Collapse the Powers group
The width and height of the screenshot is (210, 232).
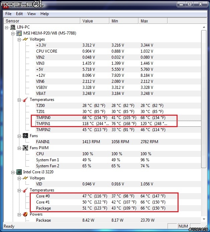pos(19,215)
